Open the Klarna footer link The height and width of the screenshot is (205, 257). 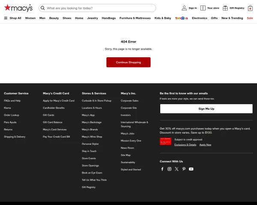(x=7, y=108)
